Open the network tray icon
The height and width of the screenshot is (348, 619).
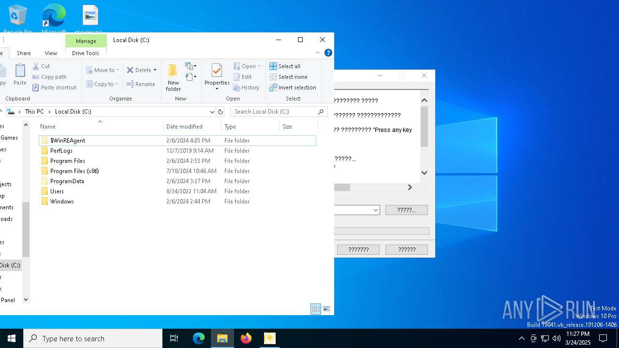[545, 338]
